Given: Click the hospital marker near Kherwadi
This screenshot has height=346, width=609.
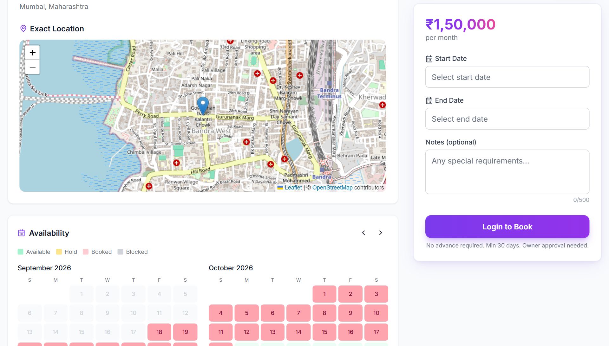Looking at the screenshot, I should (383, 105).
